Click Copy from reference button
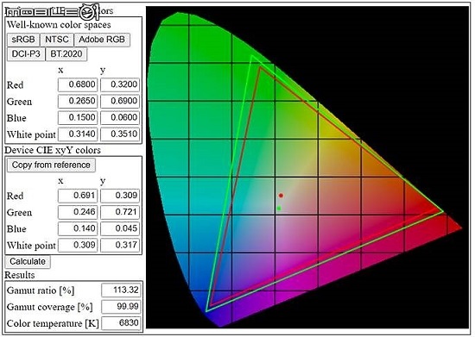The height and width of the screenshot is (337, 475). (x=51, y=165)
